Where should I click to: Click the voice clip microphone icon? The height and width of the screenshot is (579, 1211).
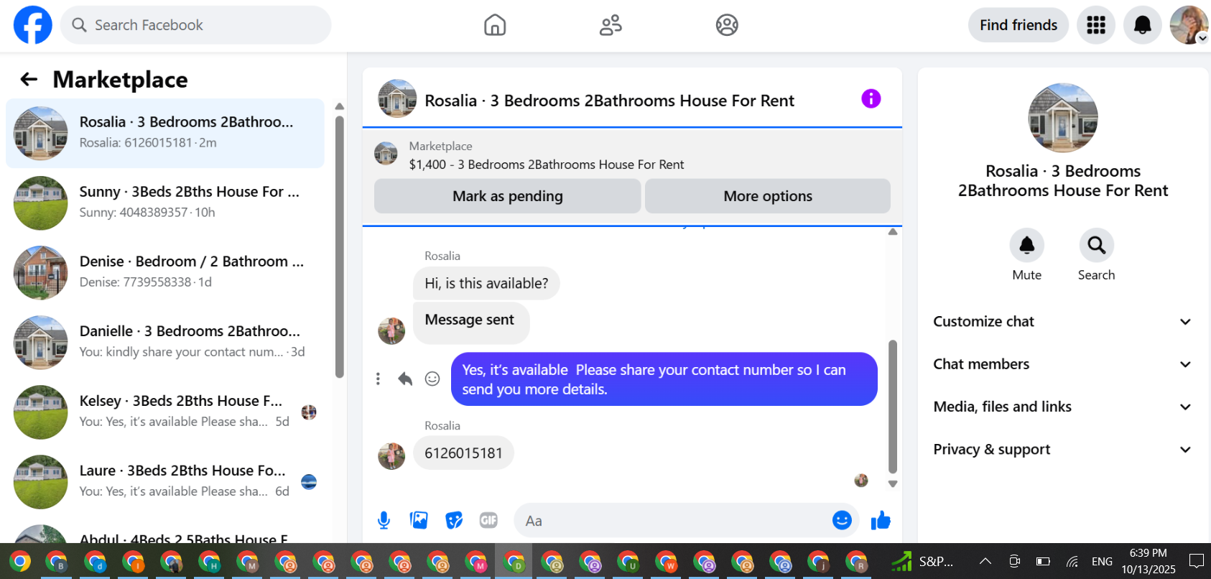(x=384, y=520)
